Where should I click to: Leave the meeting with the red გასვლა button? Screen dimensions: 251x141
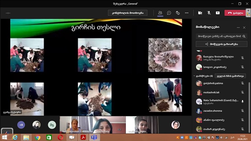(x=235, y=13)
